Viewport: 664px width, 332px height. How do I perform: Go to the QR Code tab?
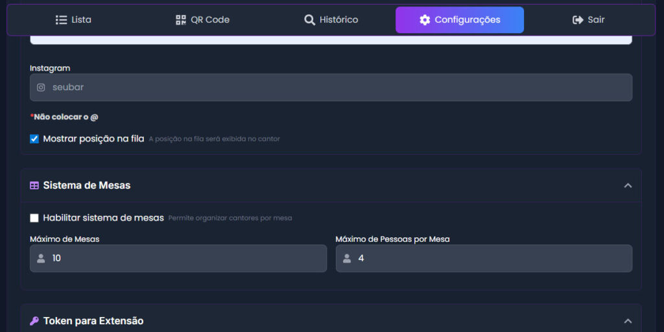[203, 20]
